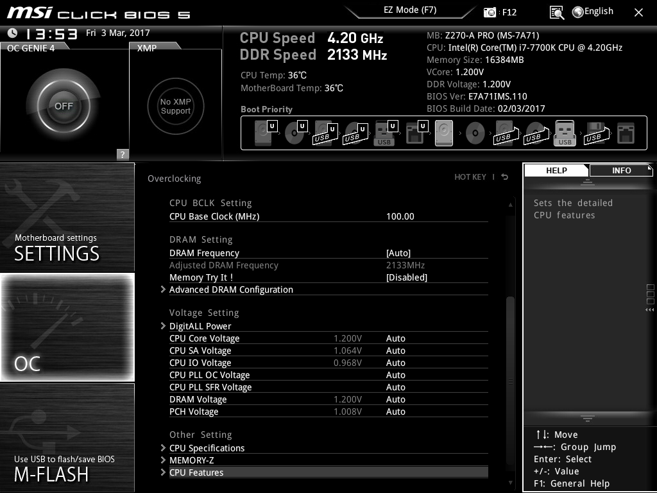
Task: Click the Boot Priority heading
Action: coord(266,109)
